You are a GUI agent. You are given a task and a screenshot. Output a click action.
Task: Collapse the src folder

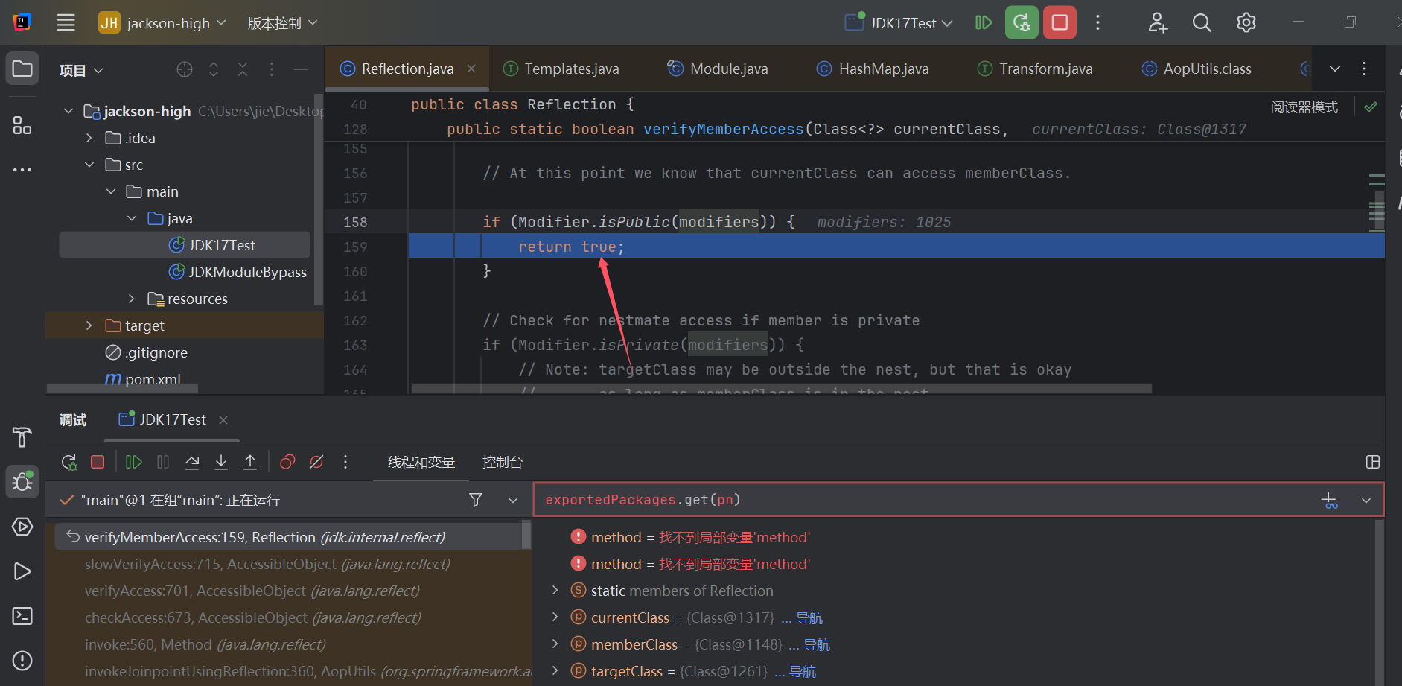(89, 165)
